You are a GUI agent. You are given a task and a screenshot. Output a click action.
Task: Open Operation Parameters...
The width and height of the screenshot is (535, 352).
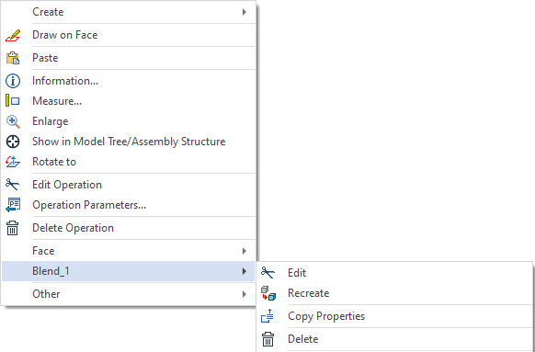click(x=129, y=205)
